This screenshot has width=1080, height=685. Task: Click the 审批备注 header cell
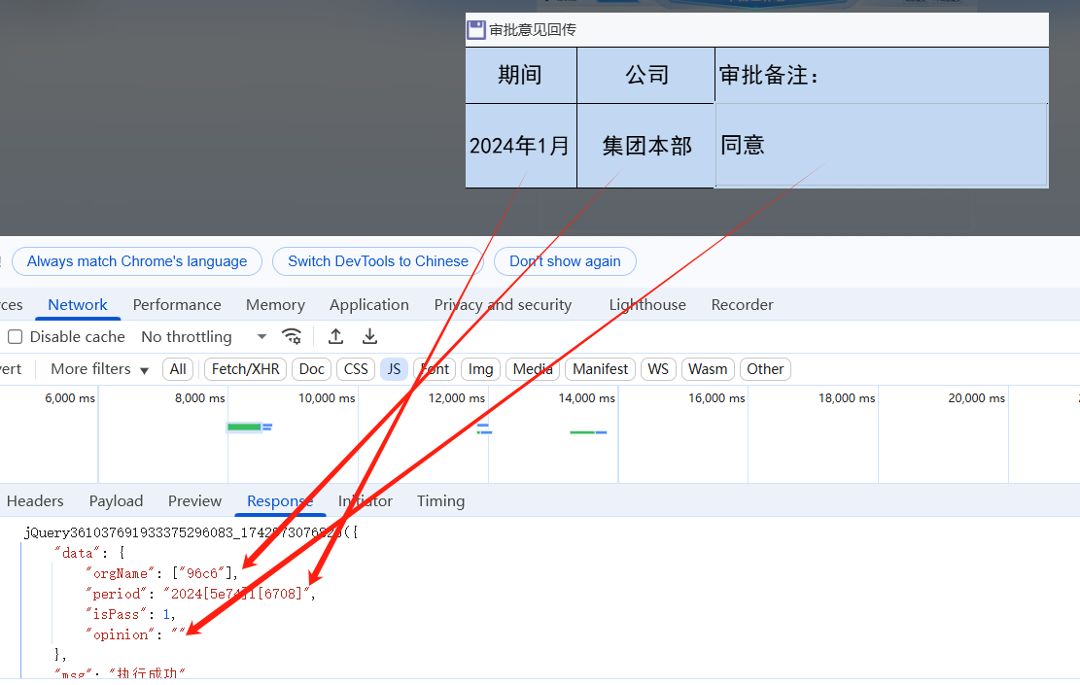pyautogui.click(x=882, y=75)
